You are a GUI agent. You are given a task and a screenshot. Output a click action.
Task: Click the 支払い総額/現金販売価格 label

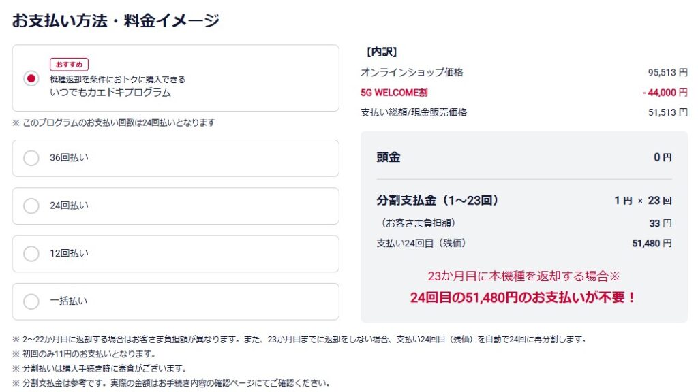pos(414,112)
